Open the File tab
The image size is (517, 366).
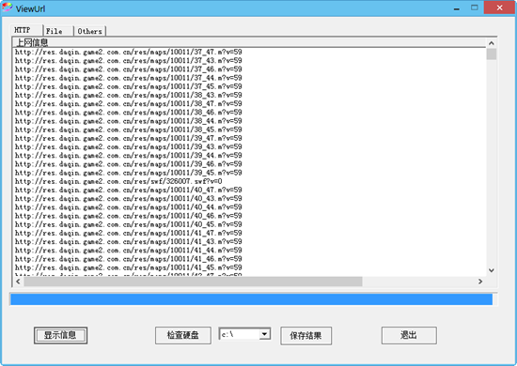58,31
